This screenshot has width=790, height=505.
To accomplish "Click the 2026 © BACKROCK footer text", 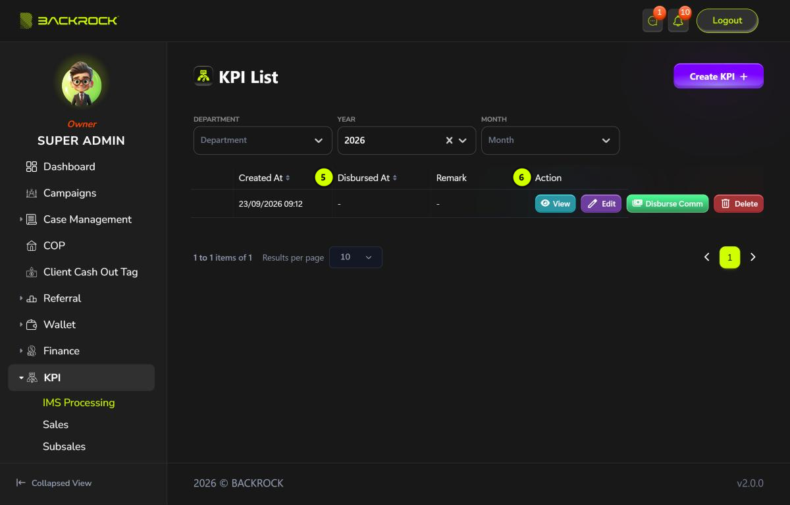I will [238, 483].
